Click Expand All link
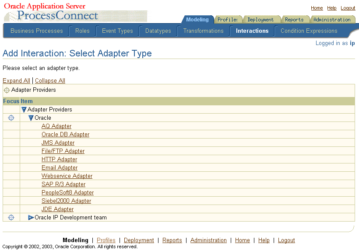 click(x=16, y=81)
